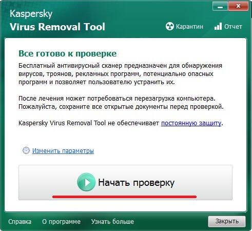252x231 pixels.
Task: Open the Справка help link
Action: pyautogui.click(x=20, y=222)
